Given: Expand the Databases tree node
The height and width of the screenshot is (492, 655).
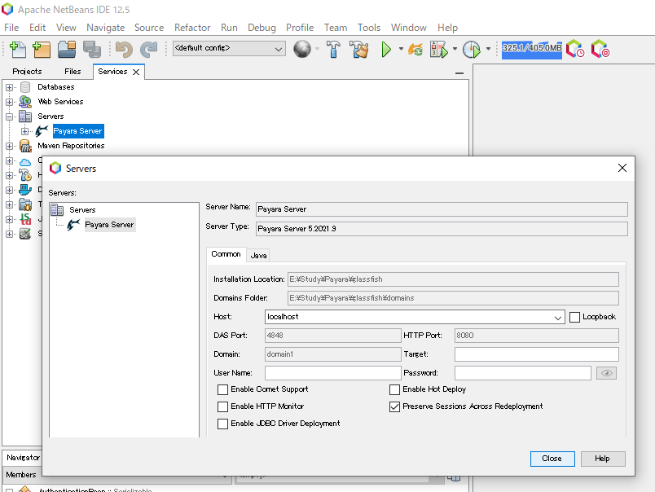Looking at the screenshot, I should point(9,87).
